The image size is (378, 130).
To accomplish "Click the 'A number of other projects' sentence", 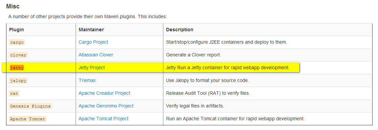I will click(x=87, y=17).
